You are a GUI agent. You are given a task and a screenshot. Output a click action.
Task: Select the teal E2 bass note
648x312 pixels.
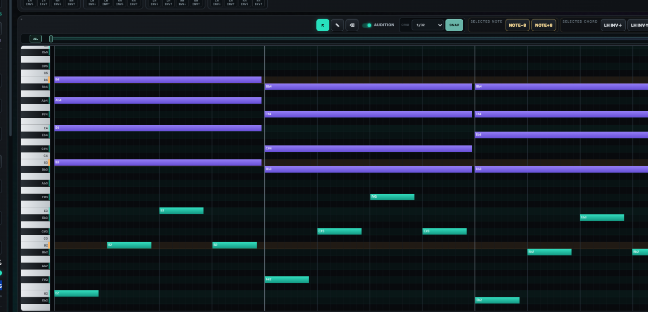[x=77, y=293]
